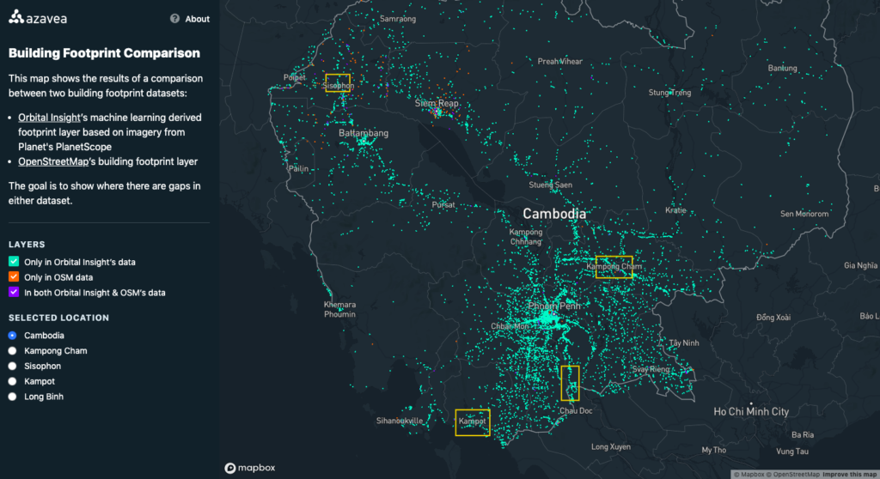Click the Improve this map link

850,475
